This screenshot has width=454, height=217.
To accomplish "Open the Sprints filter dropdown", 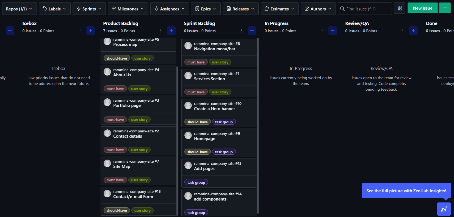I will tap(89, 9).
